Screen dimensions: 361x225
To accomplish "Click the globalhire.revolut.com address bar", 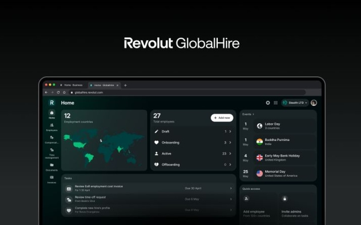I will [187, 92].
